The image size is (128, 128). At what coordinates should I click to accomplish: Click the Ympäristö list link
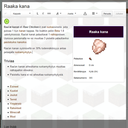[x=16, y=104]
